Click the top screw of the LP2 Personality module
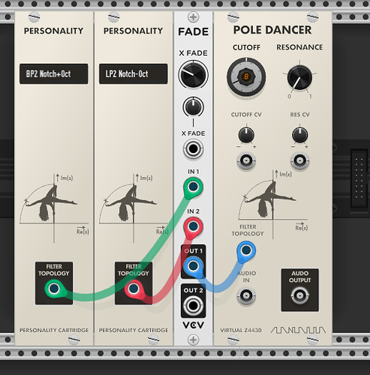 pos(113,17)
